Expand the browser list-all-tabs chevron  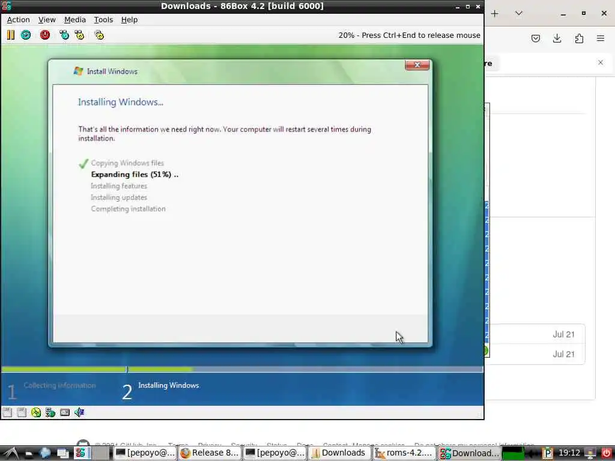(x=518, y=13)
